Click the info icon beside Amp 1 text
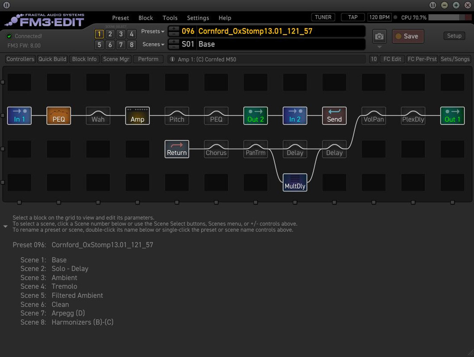Screen dimensions: 474x357 click(172, 59)
